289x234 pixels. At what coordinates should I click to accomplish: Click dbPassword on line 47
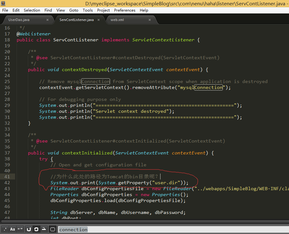tap(169, 212)
